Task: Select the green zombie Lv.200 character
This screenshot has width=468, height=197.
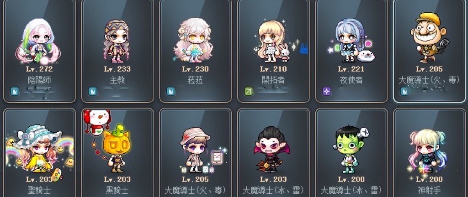Action: pyautogui.click(x=351, y=153)
